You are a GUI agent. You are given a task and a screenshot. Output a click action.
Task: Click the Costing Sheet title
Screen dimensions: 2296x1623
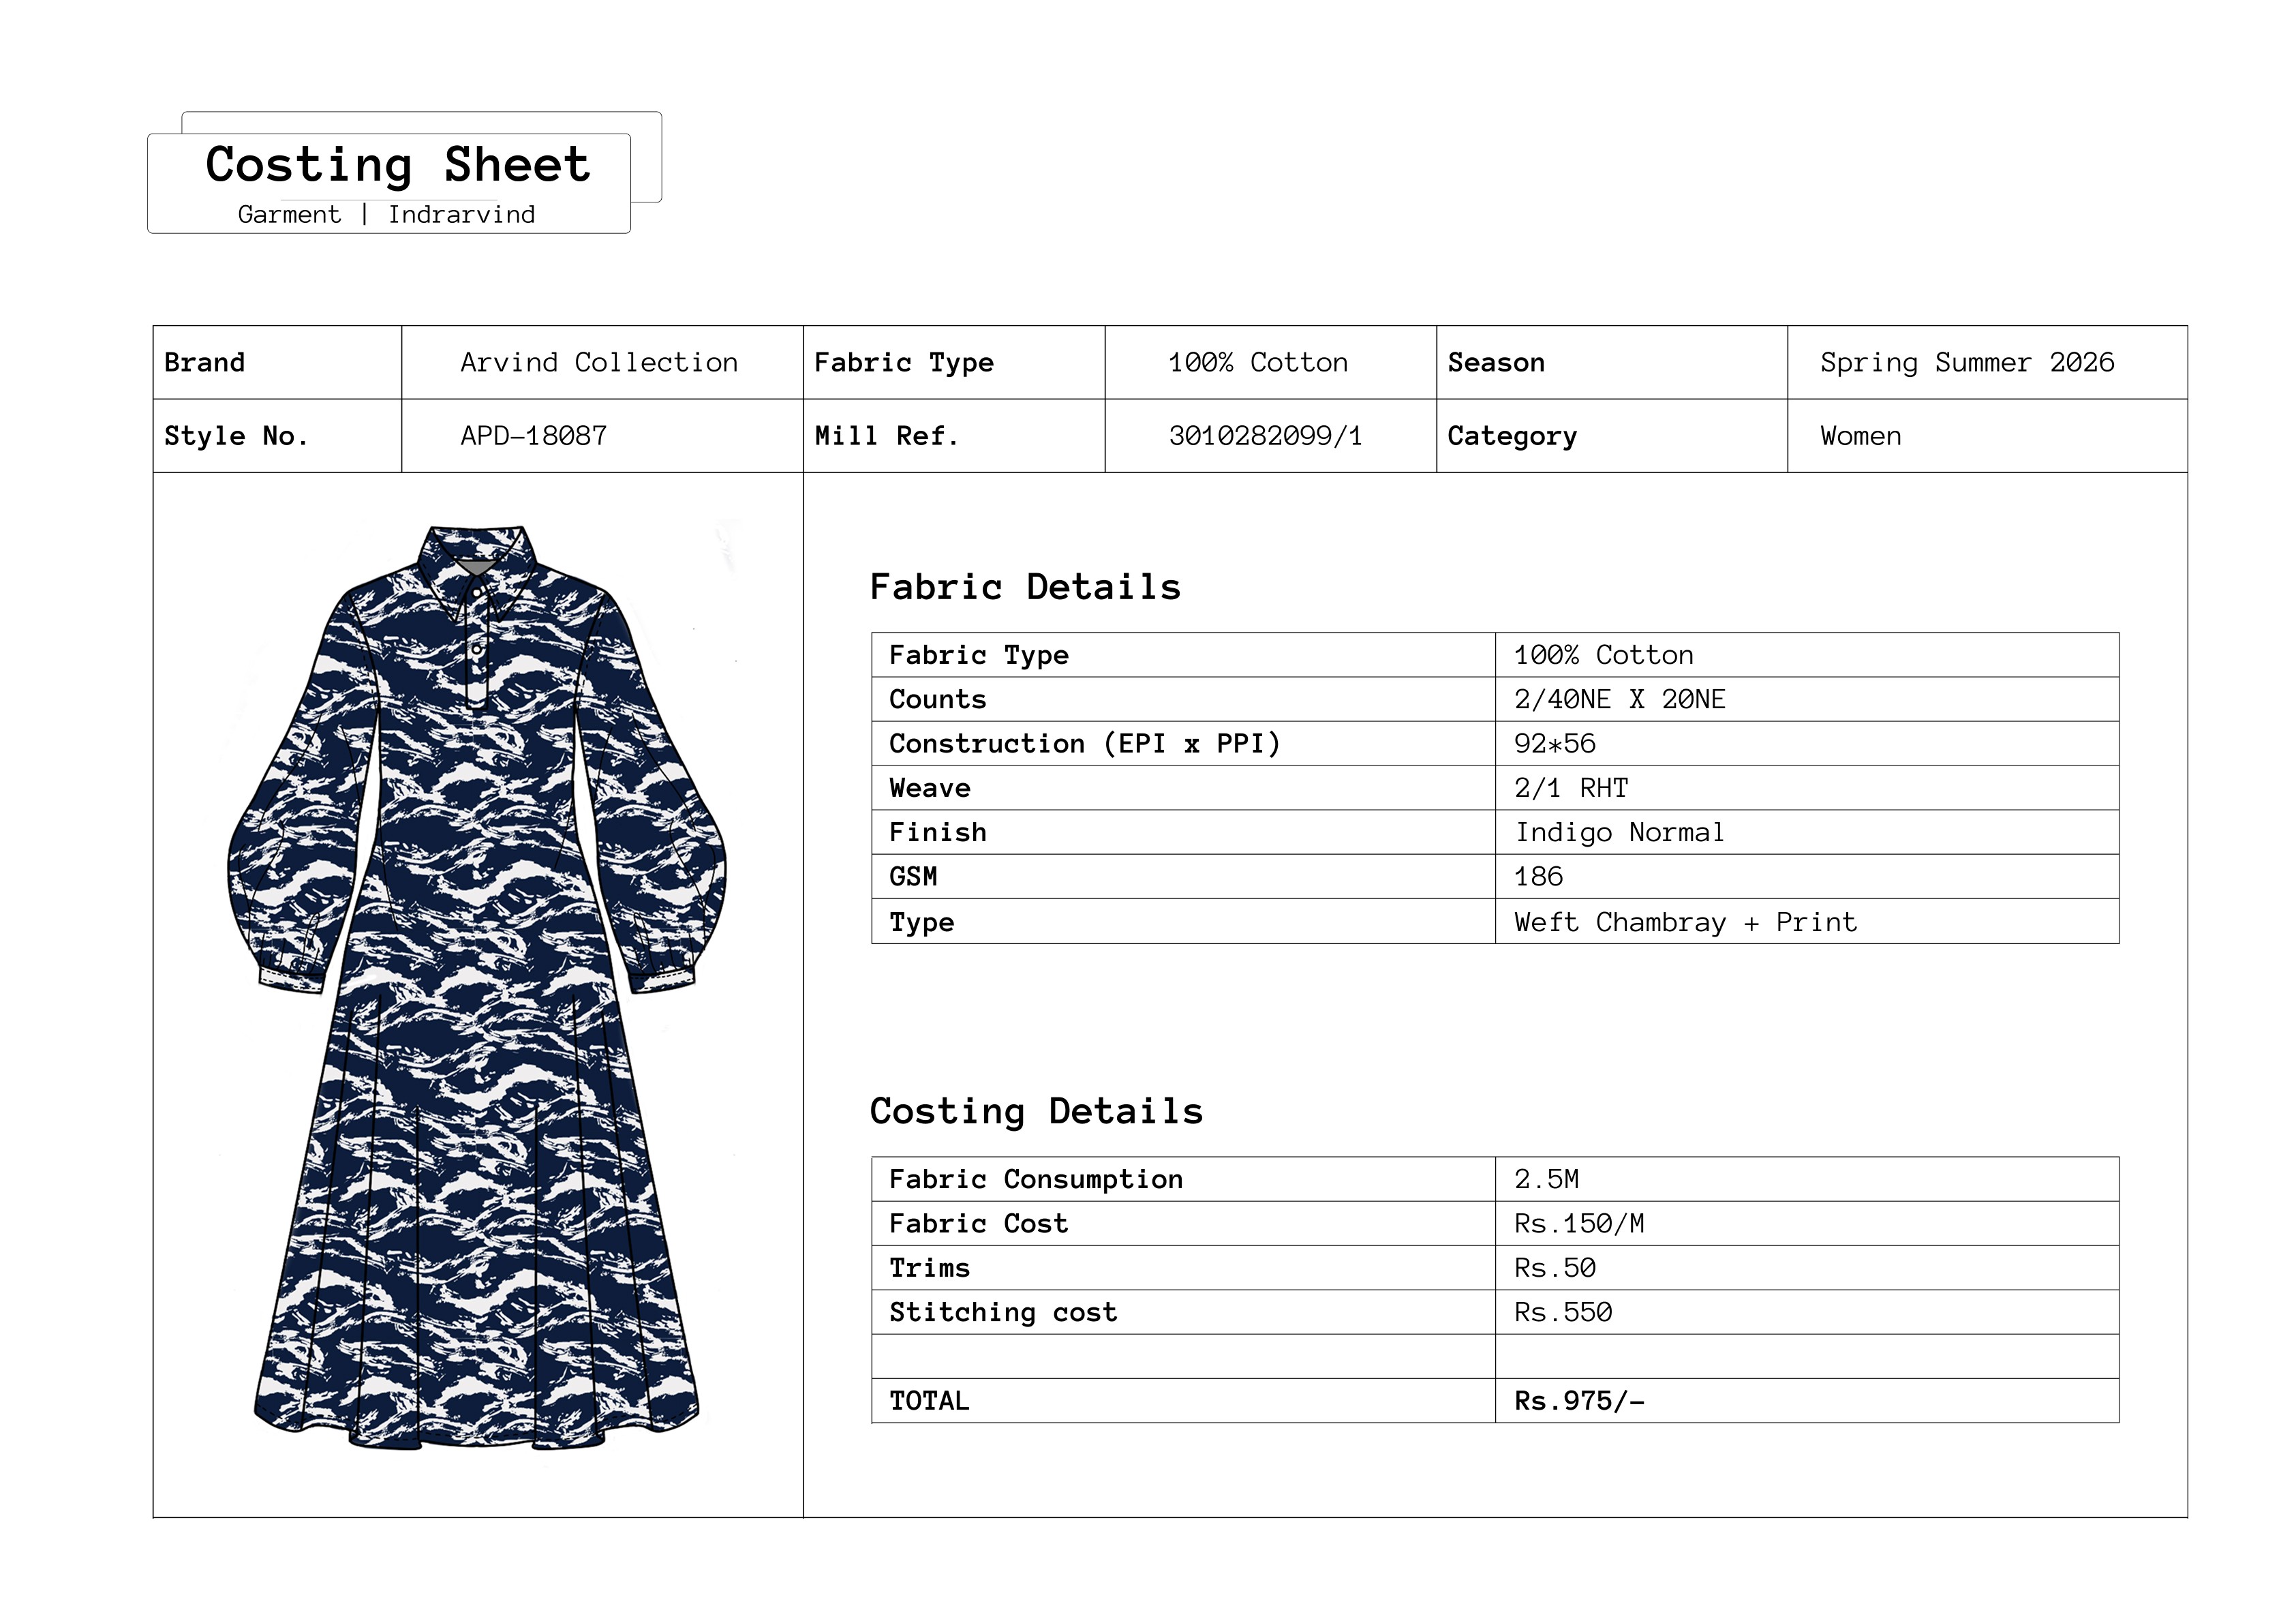tap(397, 165)
